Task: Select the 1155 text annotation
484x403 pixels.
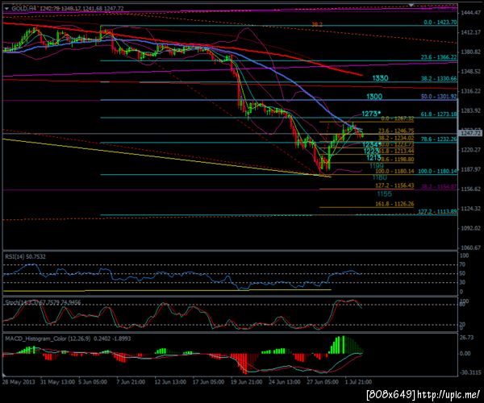Action: [x=384, y=194]
